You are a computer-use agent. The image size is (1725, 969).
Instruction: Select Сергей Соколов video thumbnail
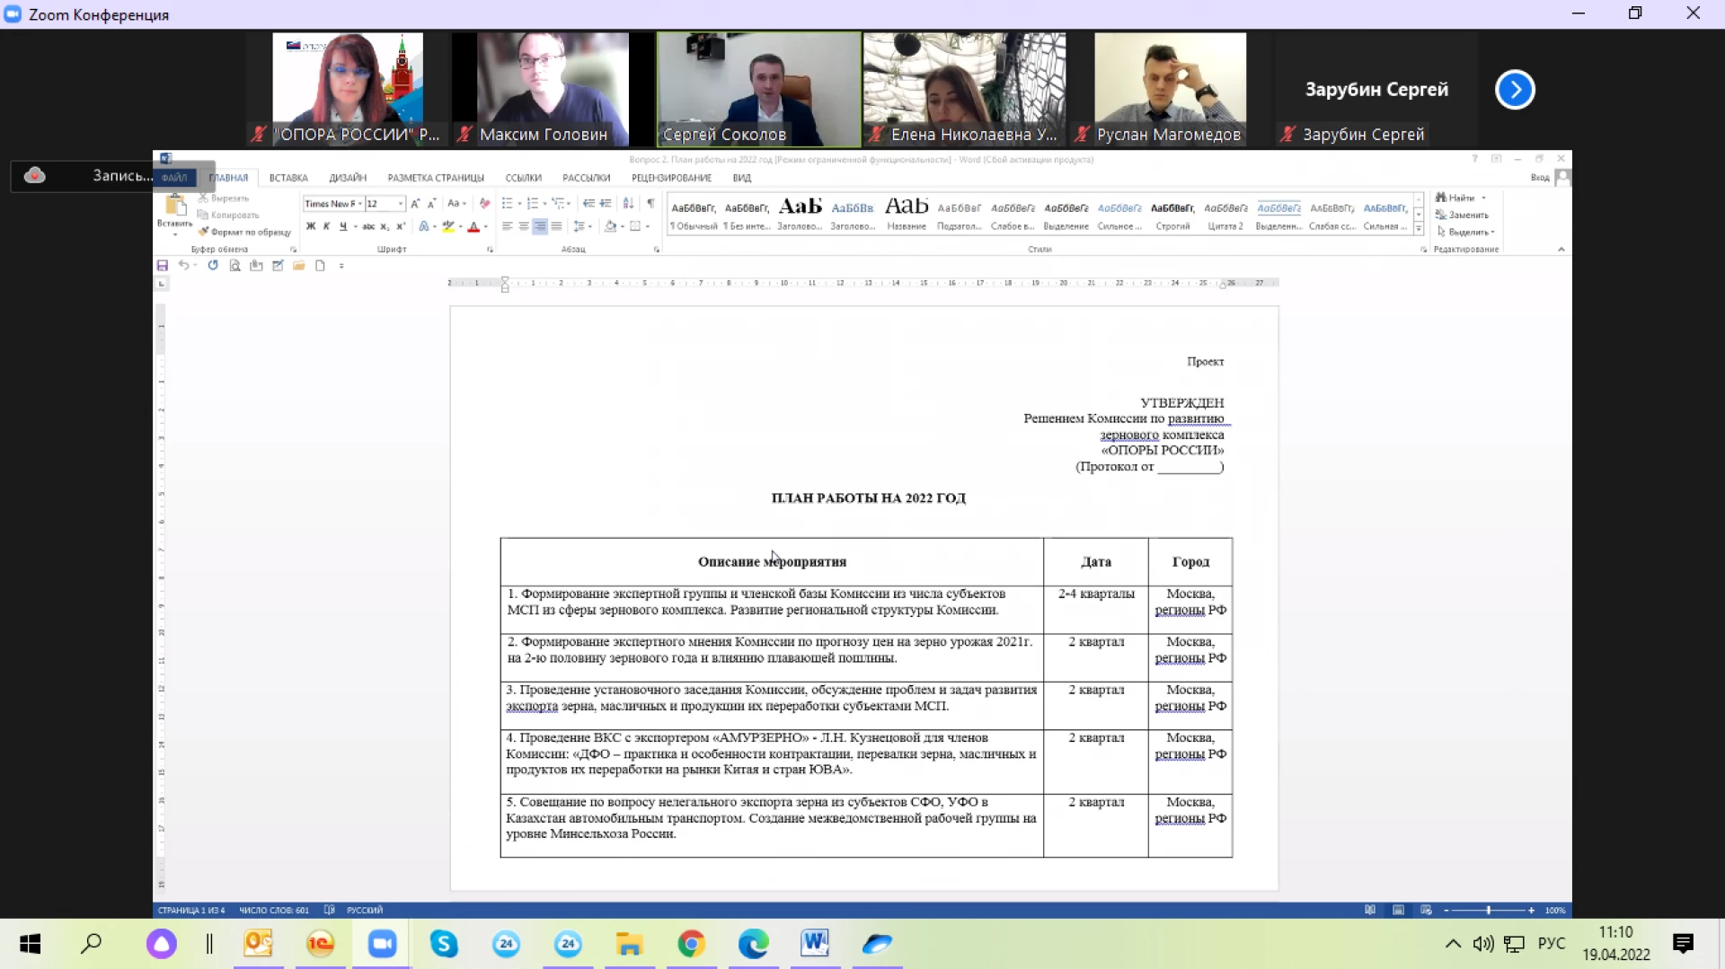758,89
